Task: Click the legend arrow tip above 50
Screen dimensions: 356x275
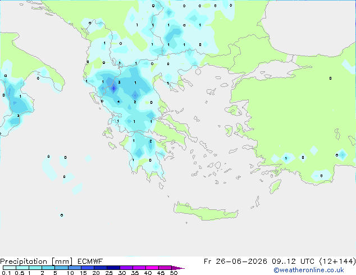Action: 178,268
